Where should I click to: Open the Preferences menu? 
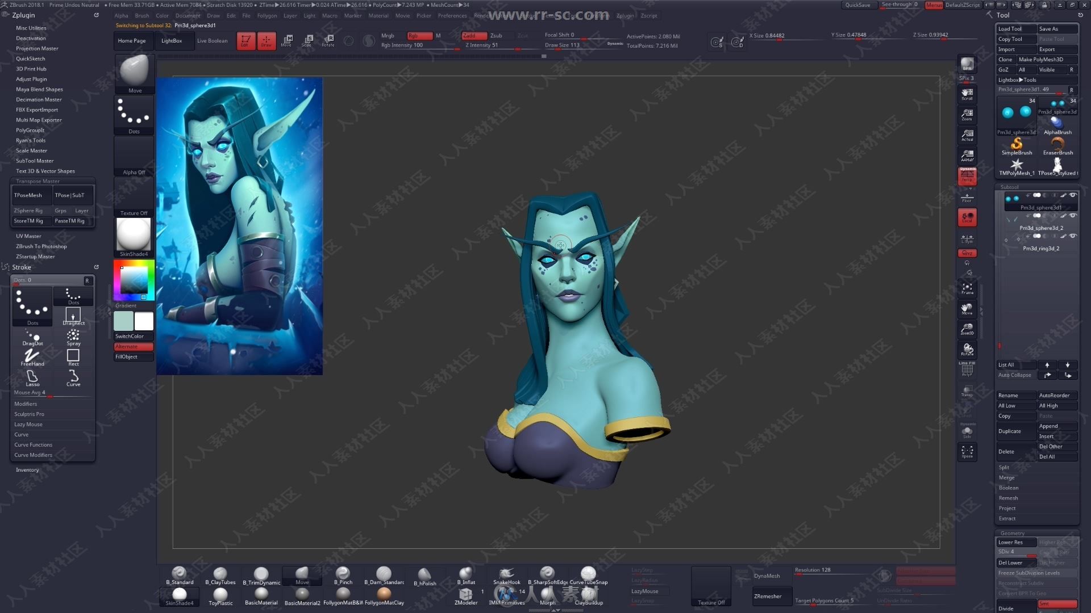[x=452, y=16]
